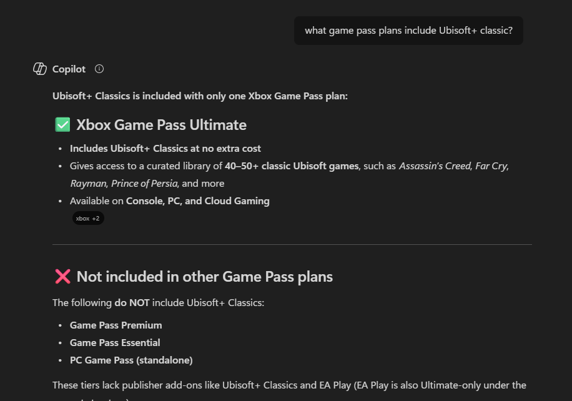Click the red X emoji icon
The height and width of the screenshot is (401, 572).
tap(62, 277)
